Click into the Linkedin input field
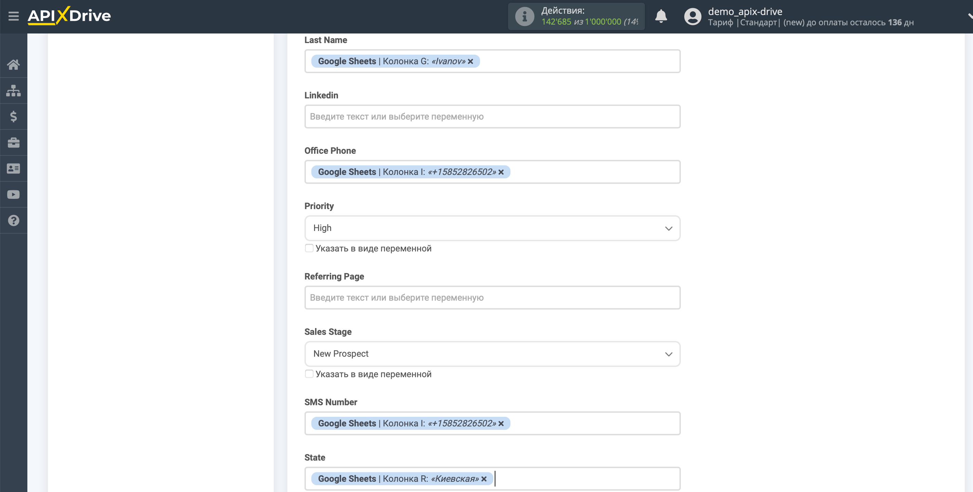Screen dimensions: 973x492 pyautogui.click(x=493, y=117)
